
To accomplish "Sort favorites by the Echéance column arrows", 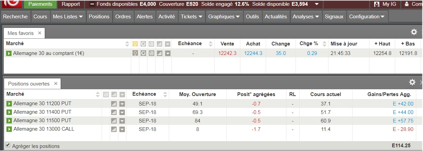I will tap(210, 44).
